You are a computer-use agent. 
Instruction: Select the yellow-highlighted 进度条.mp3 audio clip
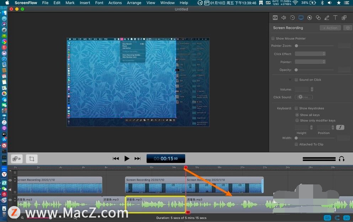coord(156,205)
